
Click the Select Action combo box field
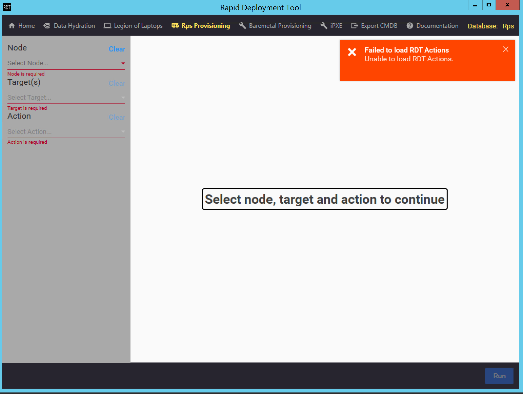coord(66,132)
